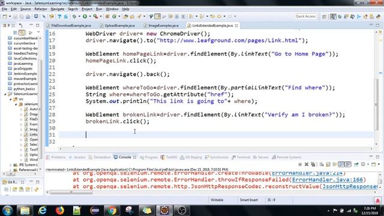Expand the Referenced Libraries node
The height and width of the screenshot is (216, 384).
11,170
